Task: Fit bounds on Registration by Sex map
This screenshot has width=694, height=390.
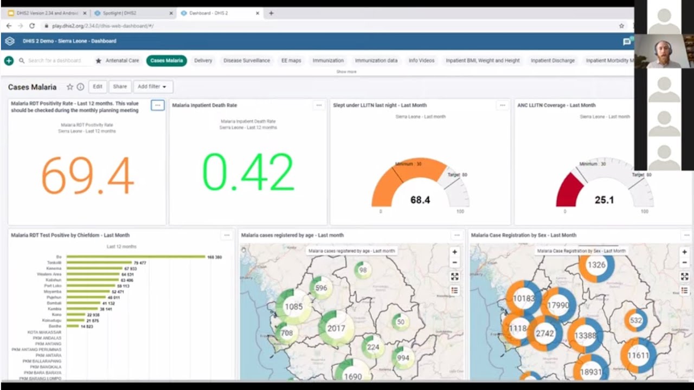Action: click(685, 276)
